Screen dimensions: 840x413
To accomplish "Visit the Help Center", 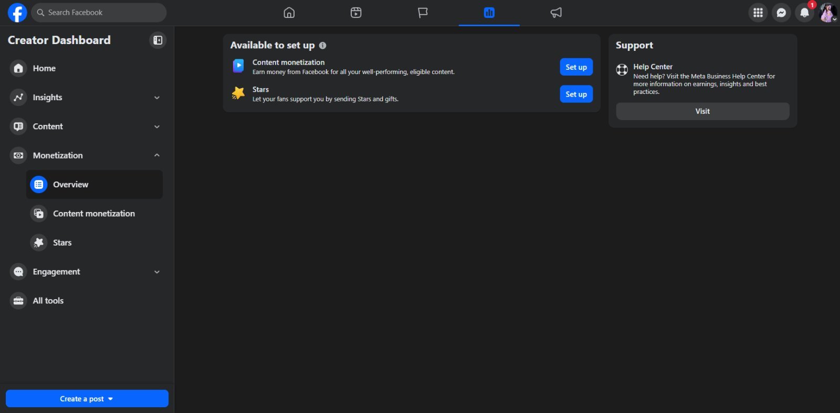I will (x=702, y=111).
